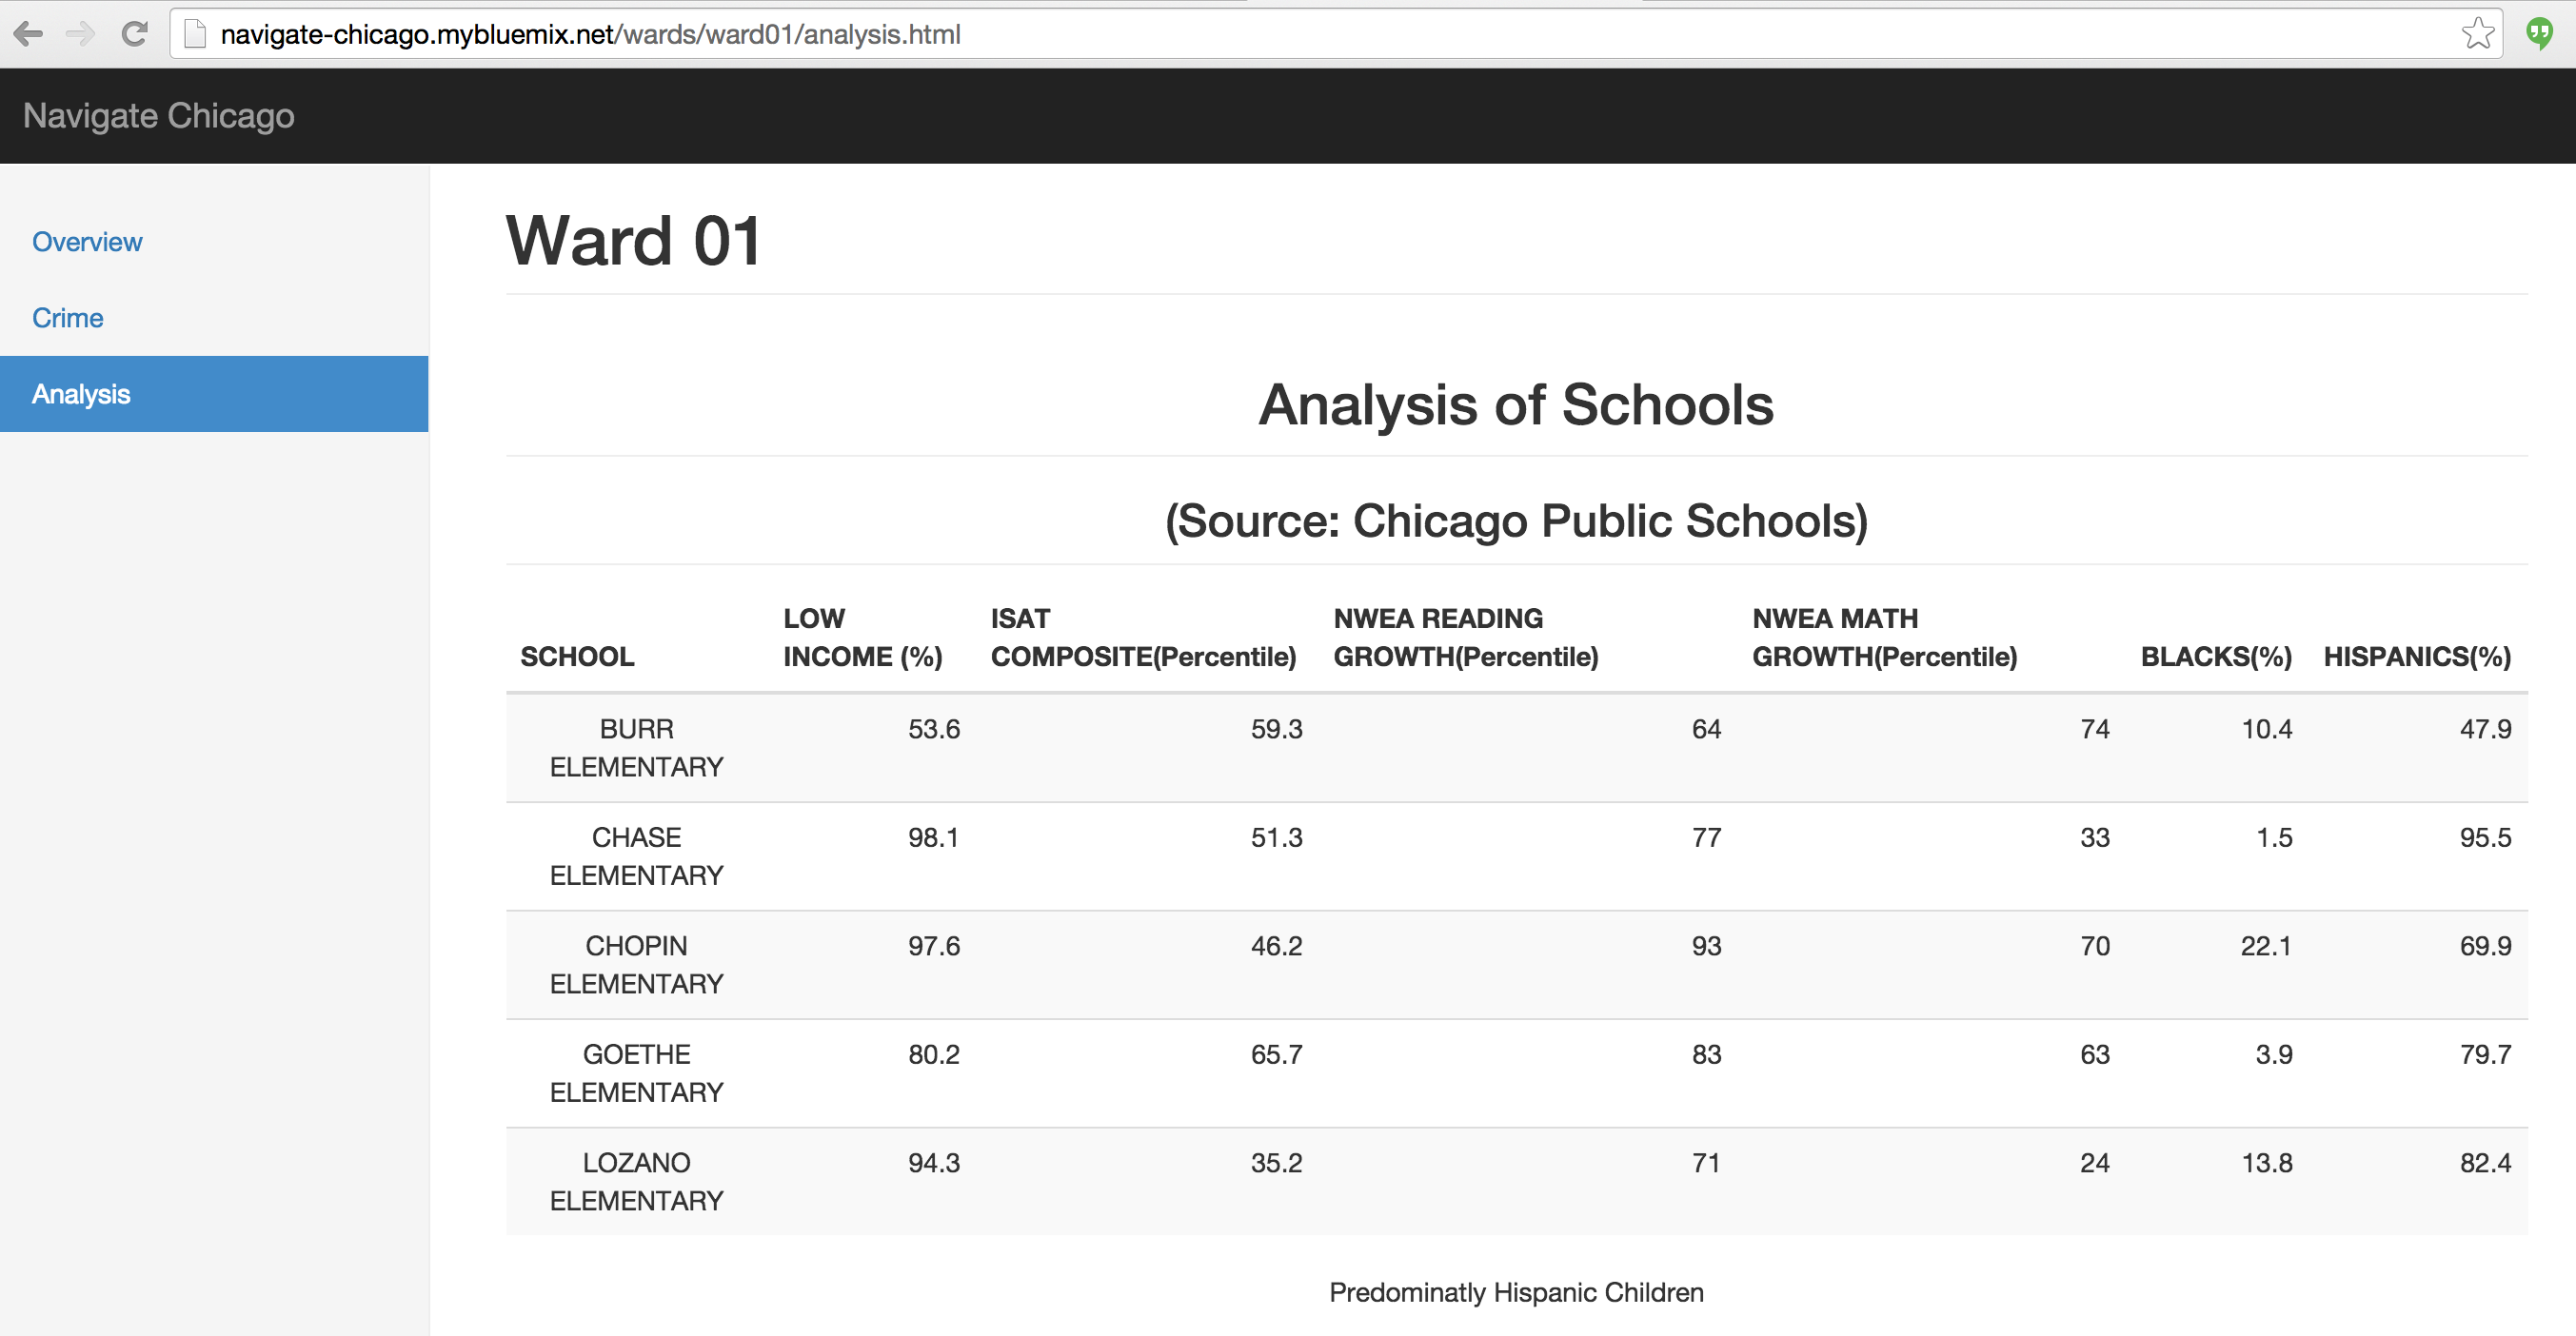Image resolution: width=2576 pixels, height=1336 pixels.
Task: Select the BURR ELEMENTARY row
Action: pyautogui.click(x=636, y=747)
